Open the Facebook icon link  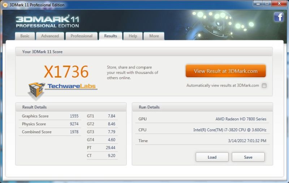(279, 17)
